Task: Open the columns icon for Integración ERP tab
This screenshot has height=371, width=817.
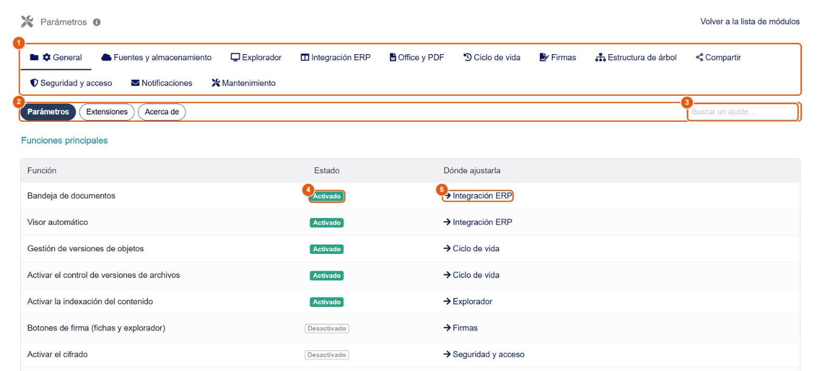Action: click(305, 57)
